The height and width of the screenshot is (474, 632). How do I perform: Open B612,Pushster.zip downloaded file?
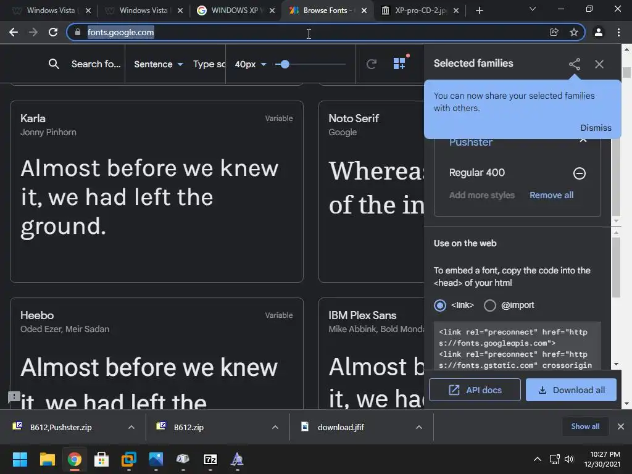point(60,427)
